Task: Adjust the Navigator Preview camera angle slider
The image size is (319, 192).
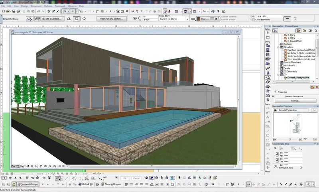Action: pyautogui.click(x=290, y=139)
